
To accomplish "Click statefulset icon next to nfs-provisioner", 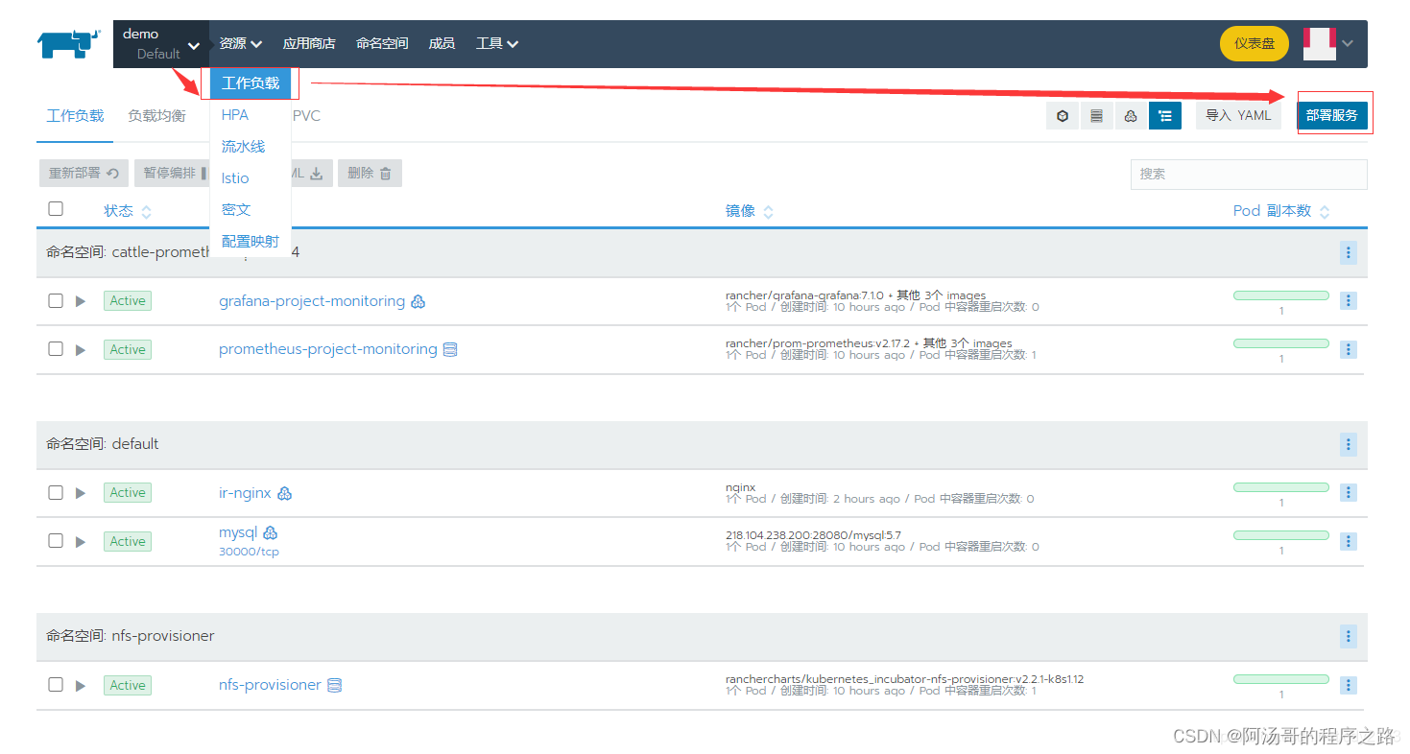I will [x=335, y=685].
